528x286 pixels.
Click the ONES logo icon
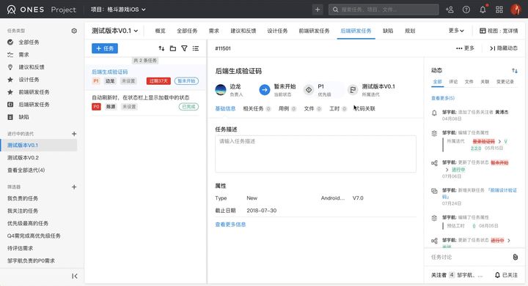click(x=12, y=10)
